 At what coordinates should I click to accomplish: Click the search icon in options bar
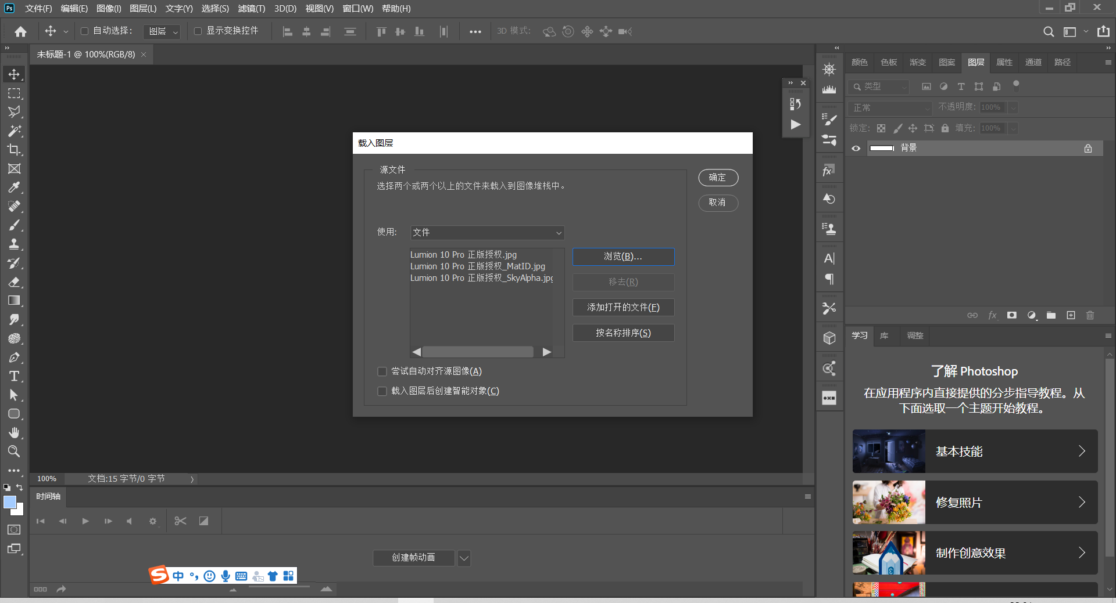point(1048,31)
